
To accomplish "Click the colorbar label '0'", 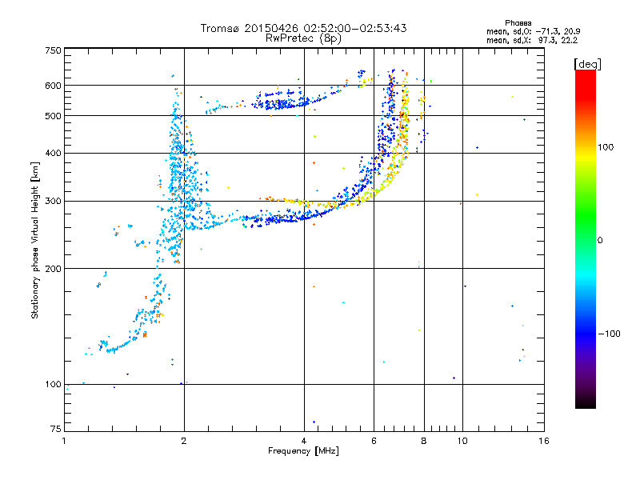I will (x=600, y=241).
